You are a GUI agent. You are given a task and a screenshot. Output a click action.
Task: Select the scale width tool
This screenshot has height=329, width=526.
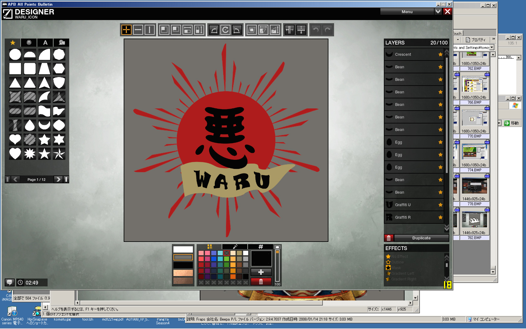(188, 30)
